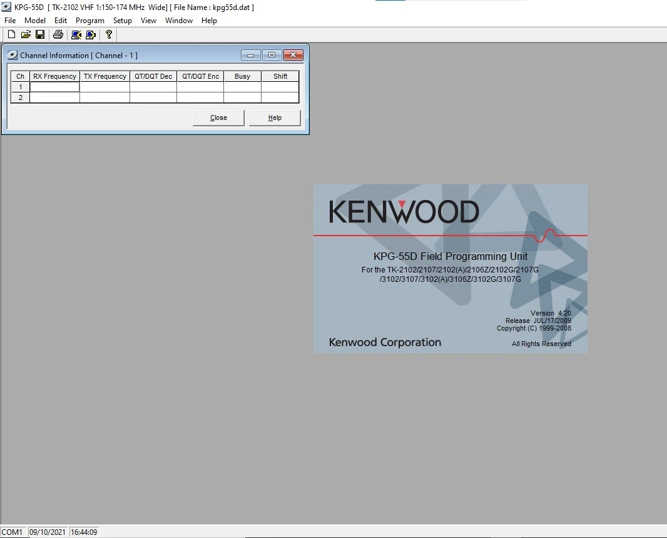
Task: Open the Help menu
Action: pos(209,21)
